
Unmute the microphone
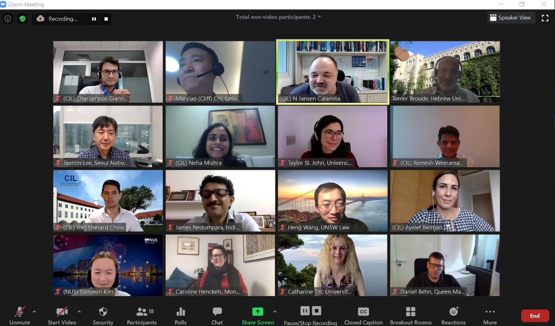click(19, 315)
